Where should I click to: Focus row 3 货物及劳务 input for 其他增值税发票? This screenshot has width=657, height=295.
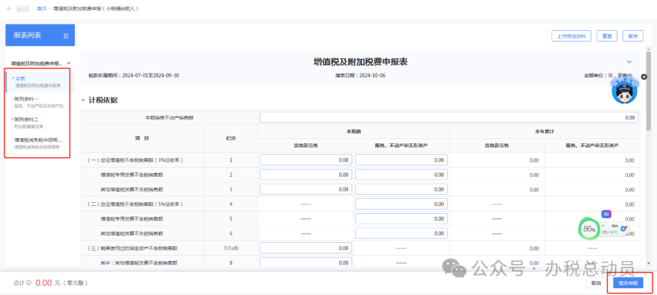(306, 189)
